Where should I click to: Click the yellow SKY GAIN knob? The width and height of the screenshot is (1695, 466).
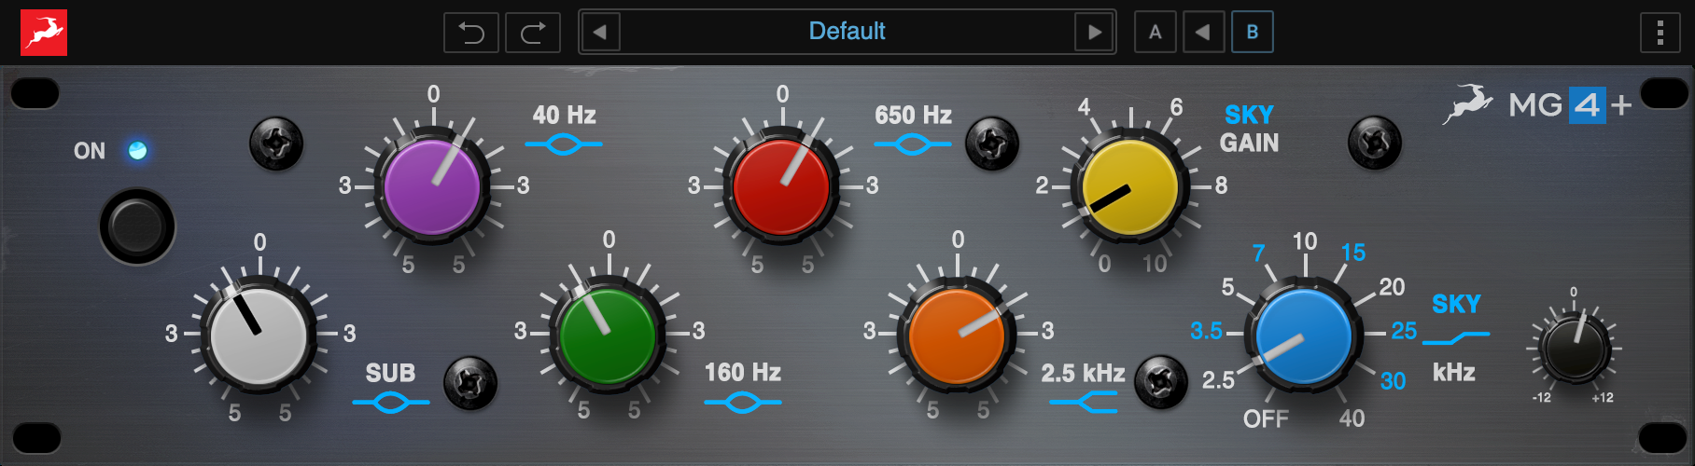point(1129,187)
